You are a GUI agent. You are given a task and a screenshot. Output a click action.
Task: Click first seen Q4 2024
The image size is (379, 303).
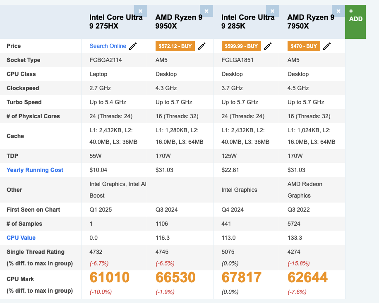click(x=233, y=210)
